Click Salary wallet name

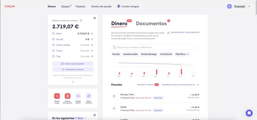(x=63, y=45)
